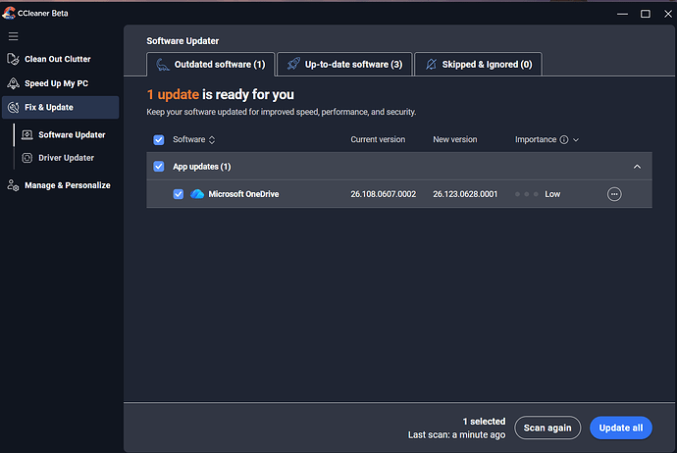
Task: Click the Importance info icon
Action: coord(564,140)
